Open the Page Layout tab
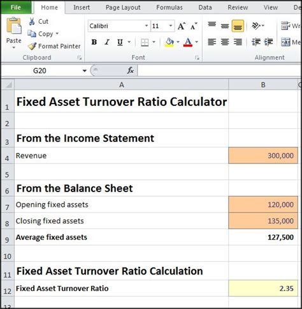Viewport: 302px width, 309px height. (x=123, y=8)
